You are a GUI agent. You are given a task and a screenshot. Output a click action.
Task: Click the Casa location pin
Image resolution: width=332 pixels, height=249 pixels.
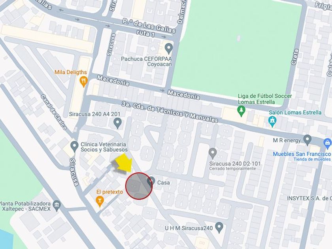coord(151,182)
